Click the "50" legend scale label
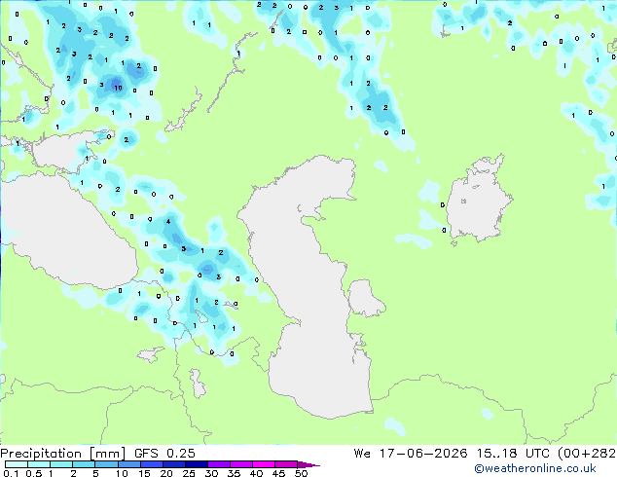617x477 pixels. [301, 473]
